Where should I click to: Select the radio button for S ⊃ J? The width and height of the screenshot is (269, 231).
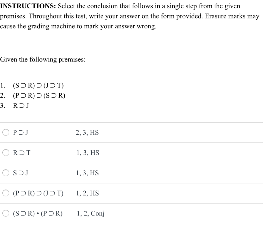(6, 173)
